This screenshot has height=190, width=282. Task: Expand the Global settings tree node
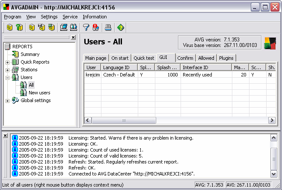click(x=7, y=101)
